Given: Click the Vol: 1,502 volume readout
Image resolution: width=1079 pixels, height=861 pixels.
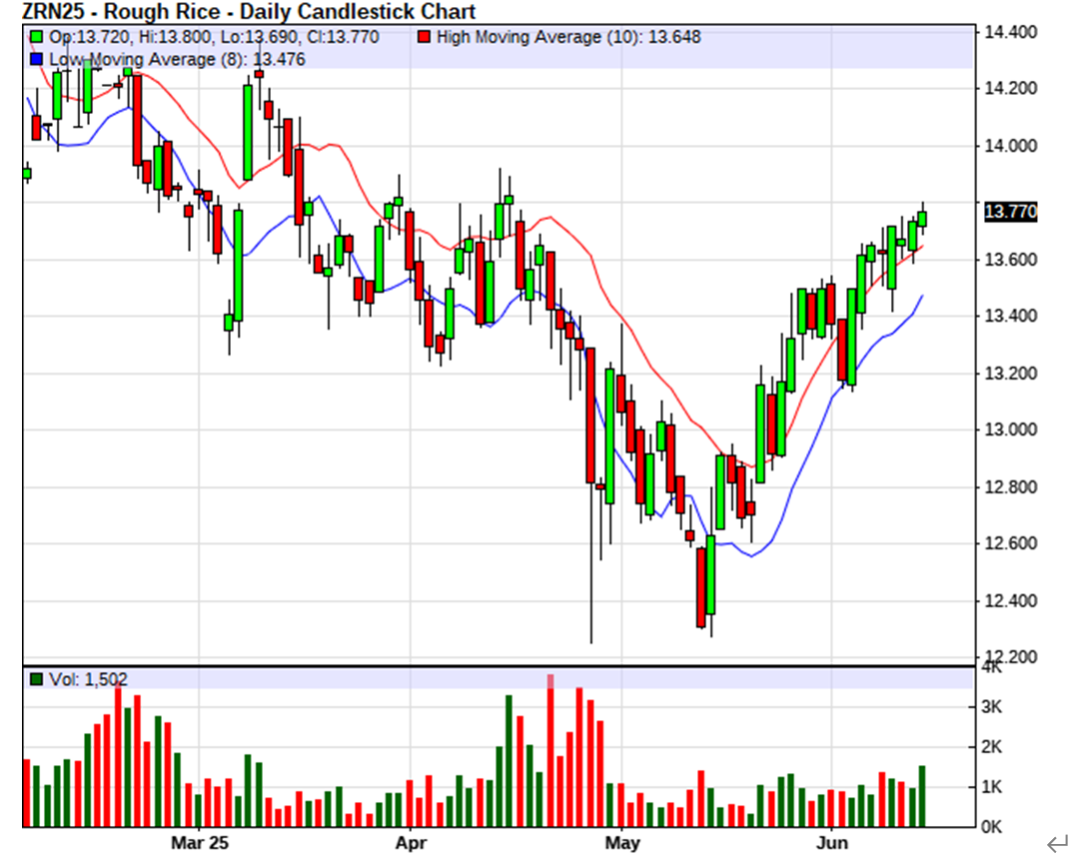Looking at the screenshot, I should 88,679.
